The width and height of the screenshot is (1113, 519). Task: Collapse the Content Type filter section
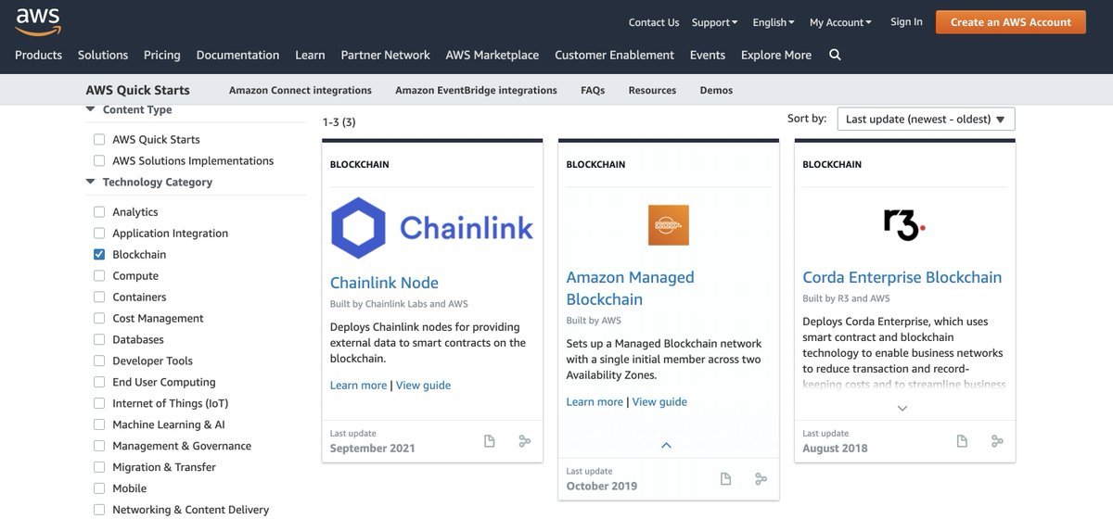[x=91, y=109]
